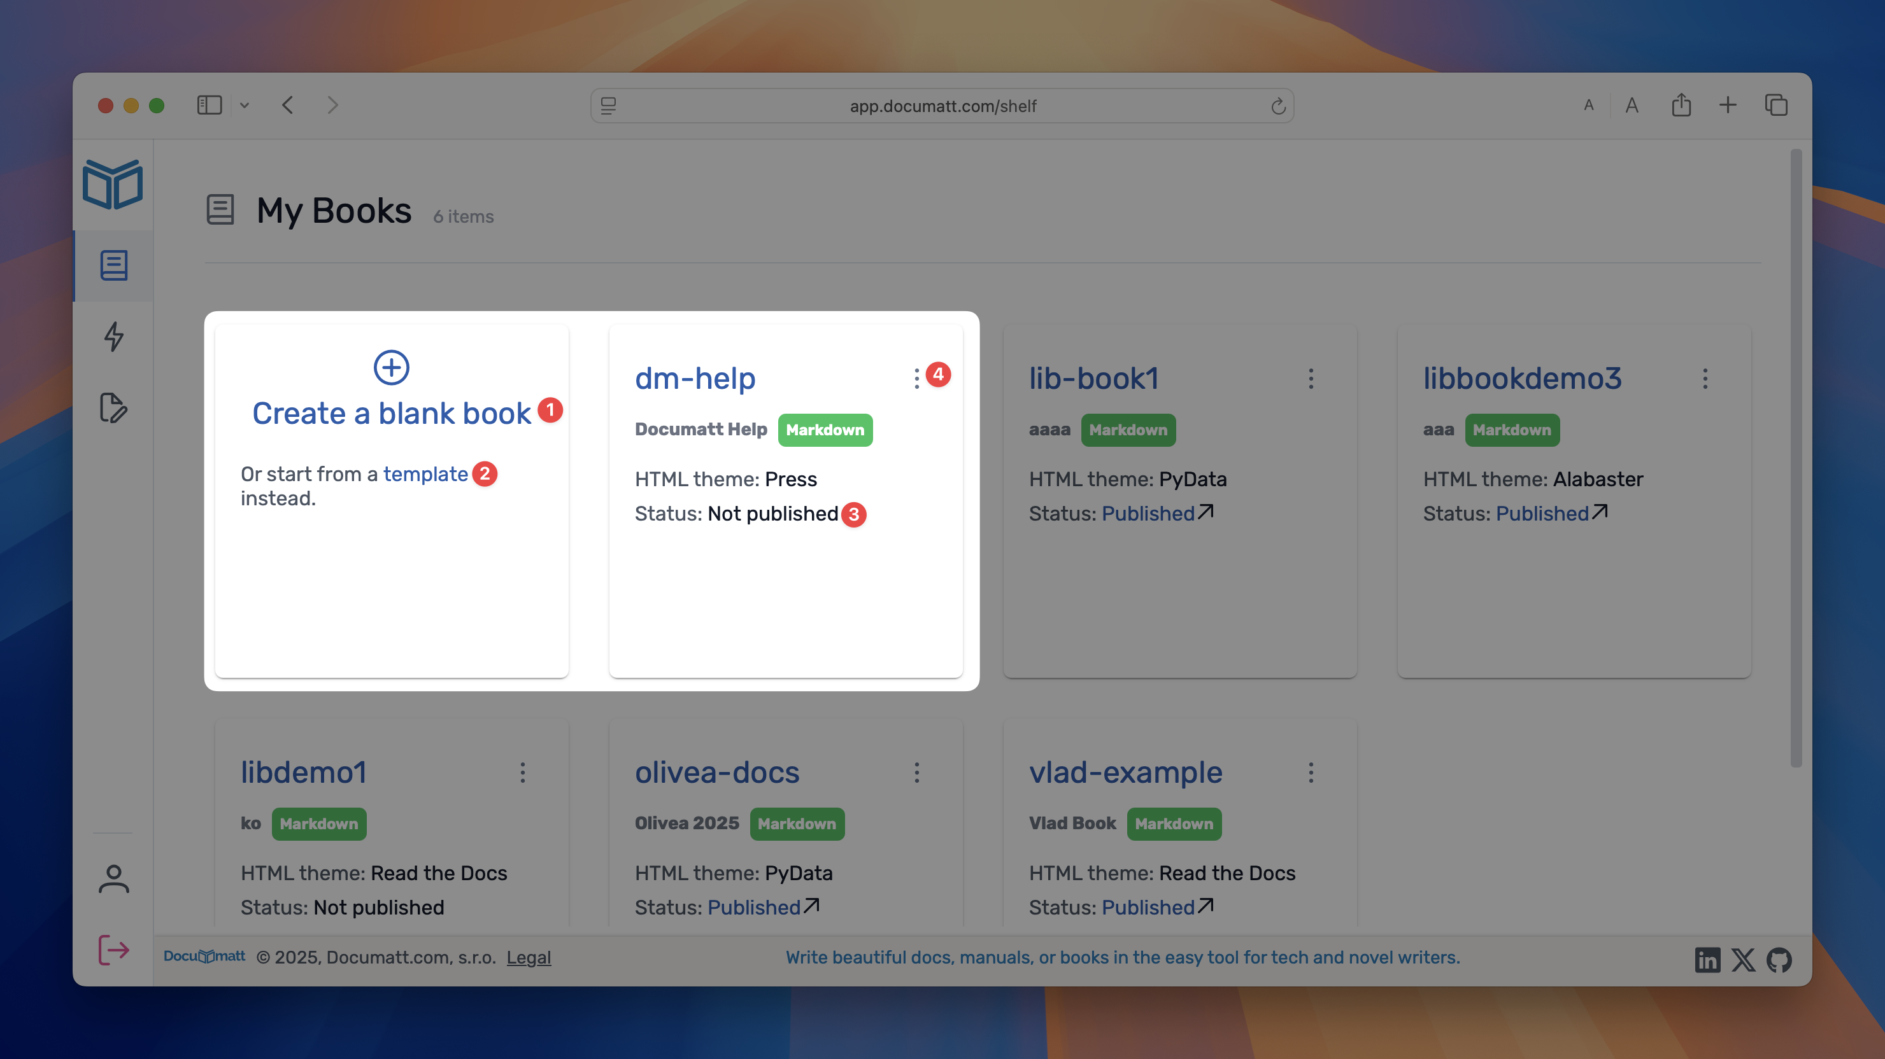Open the Legal link in footer

[529, 958]
